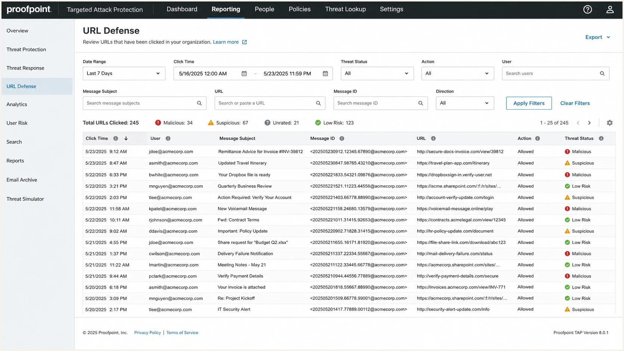Go to the next results page arrow

589,123
